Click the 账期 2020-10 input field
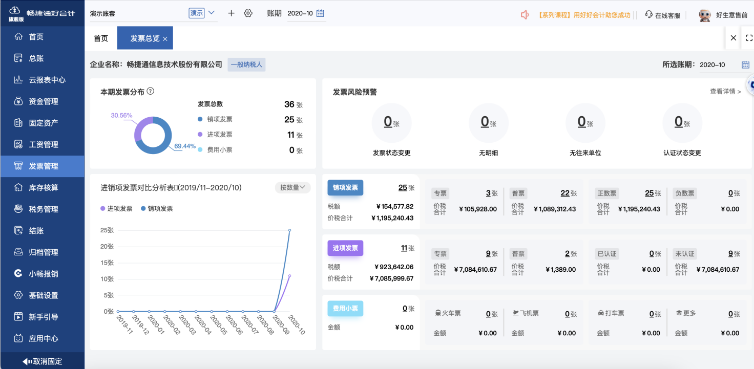The width and height of the screenshot is (754, 369). coord(300,13)
